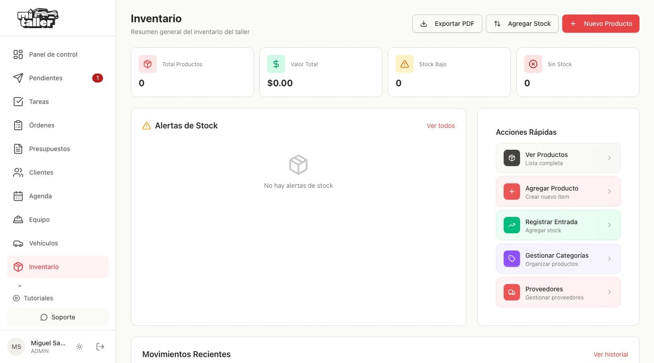654x363 pixels.
Task: Select the Gestionar Categorías purple tag icon
Action: click(512, 259)
